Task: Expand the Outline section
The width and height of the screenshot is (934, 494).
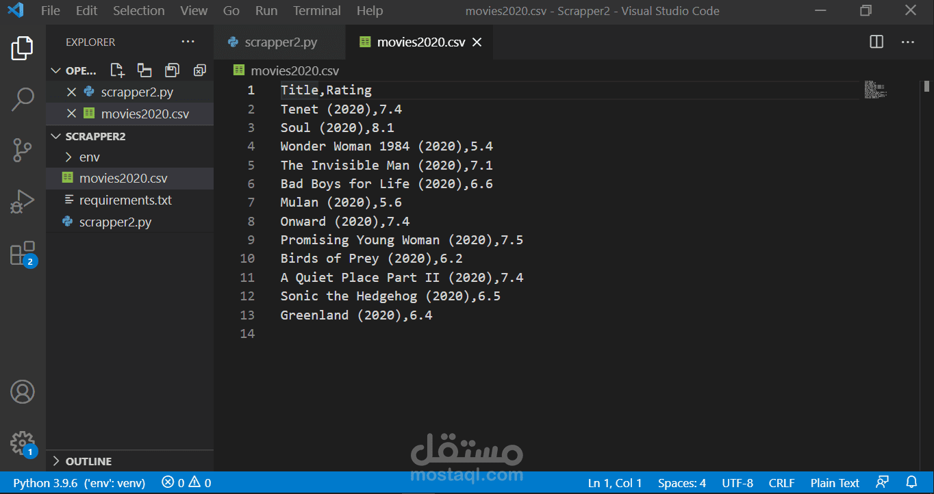Action: click(x=88, y=461)
